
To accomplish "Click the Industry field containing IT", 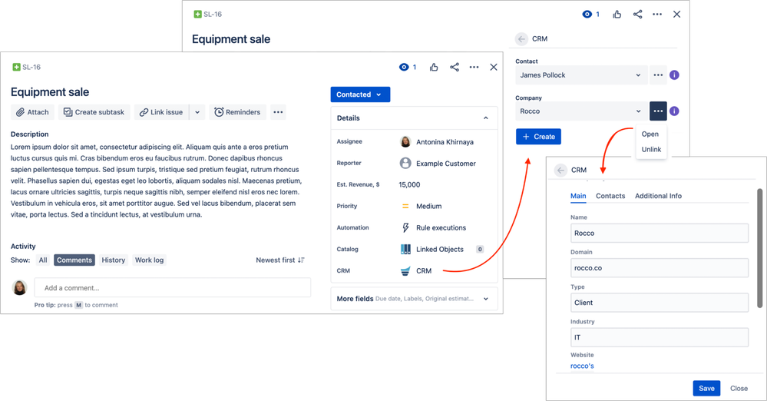I will coord(660,337).
